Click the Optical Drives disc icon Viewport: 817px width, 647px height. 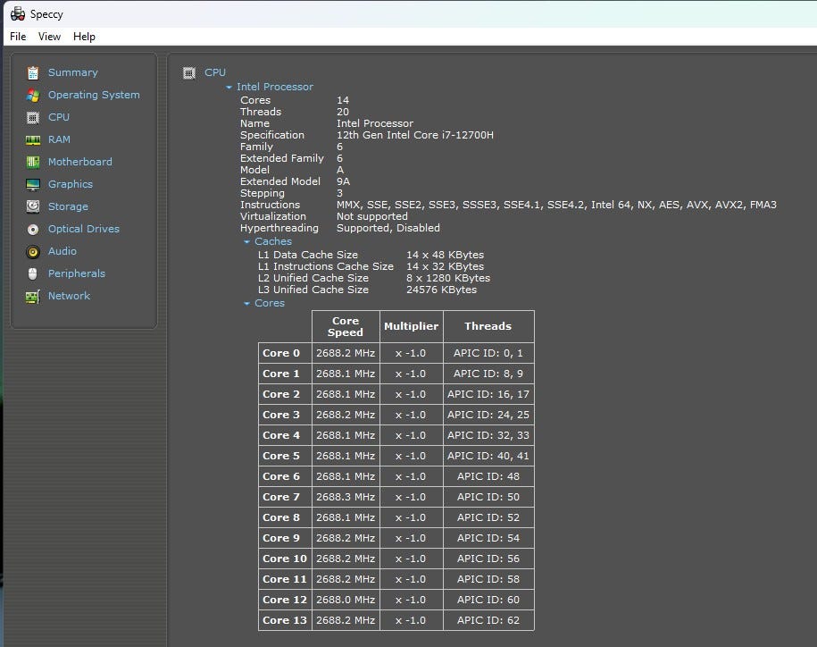point(33,229)
